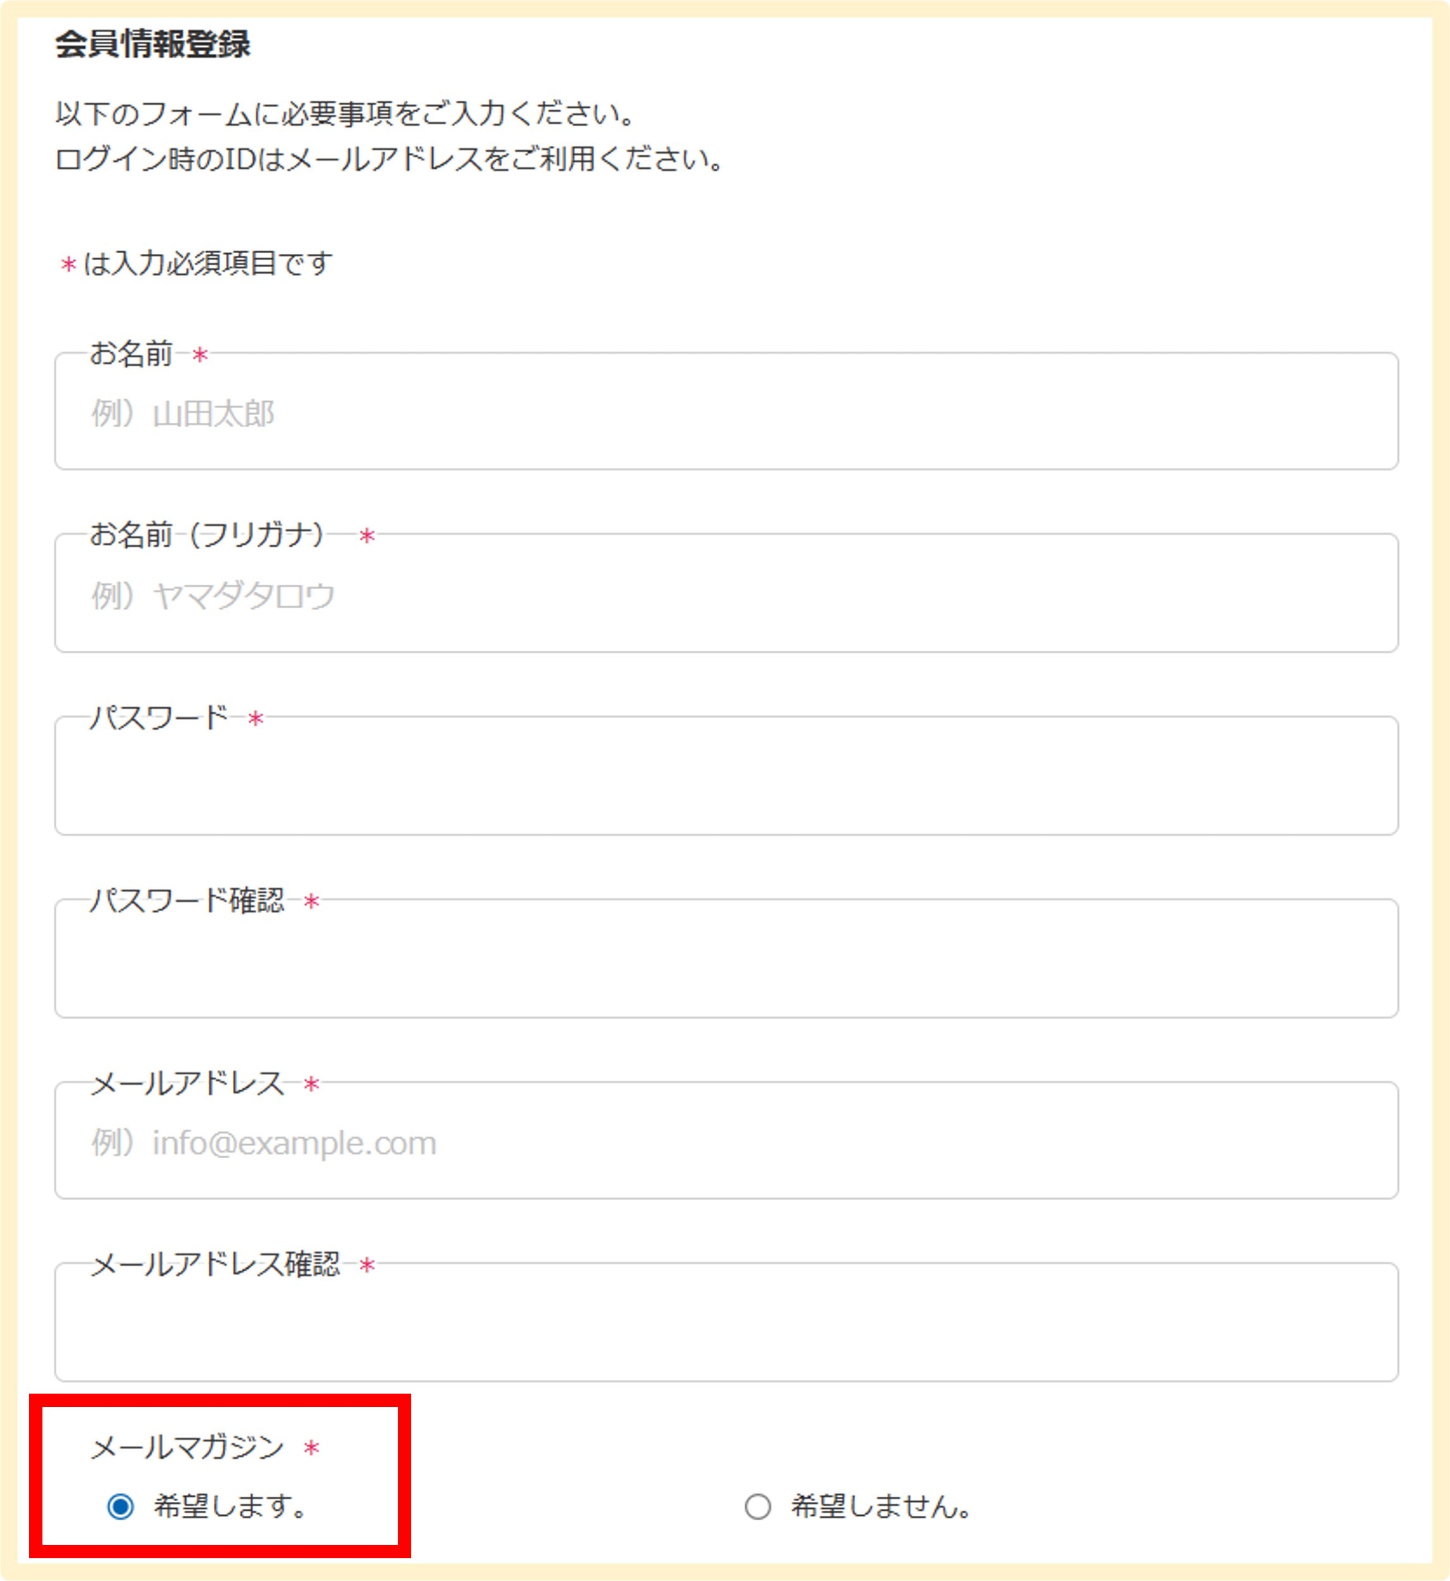Click the メールアドレス input field
Image resolution: width=1450 pixels, height=1581 pixels.
pyautogui.click(x=726, y=1143)
